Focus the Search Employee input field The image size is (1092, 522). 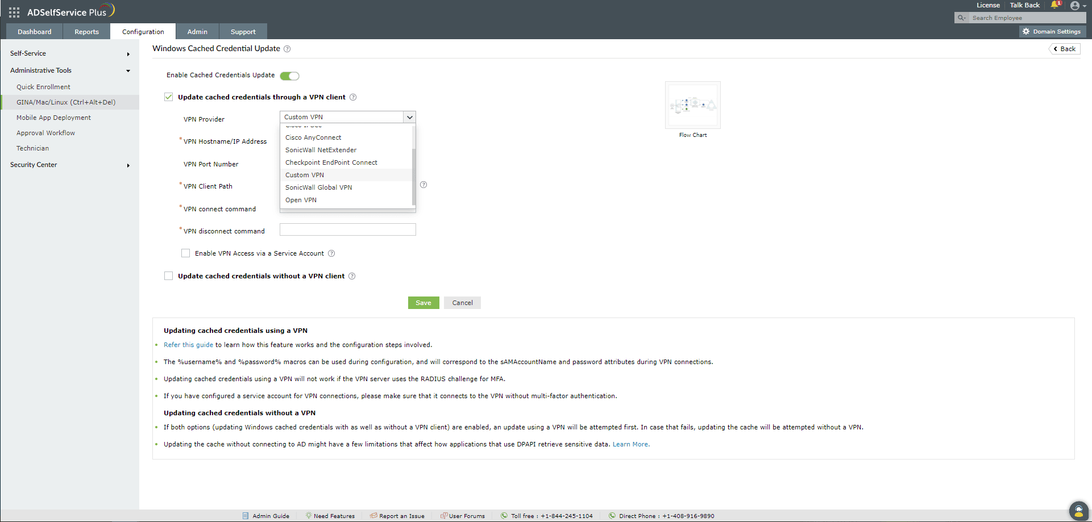1027,18
